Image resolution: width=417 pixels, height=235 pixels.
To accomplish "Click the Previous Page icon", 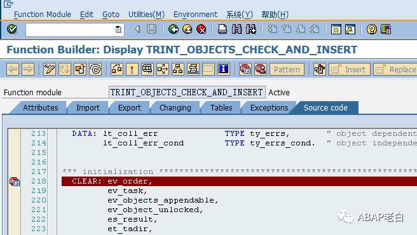I will coord(287,29).
